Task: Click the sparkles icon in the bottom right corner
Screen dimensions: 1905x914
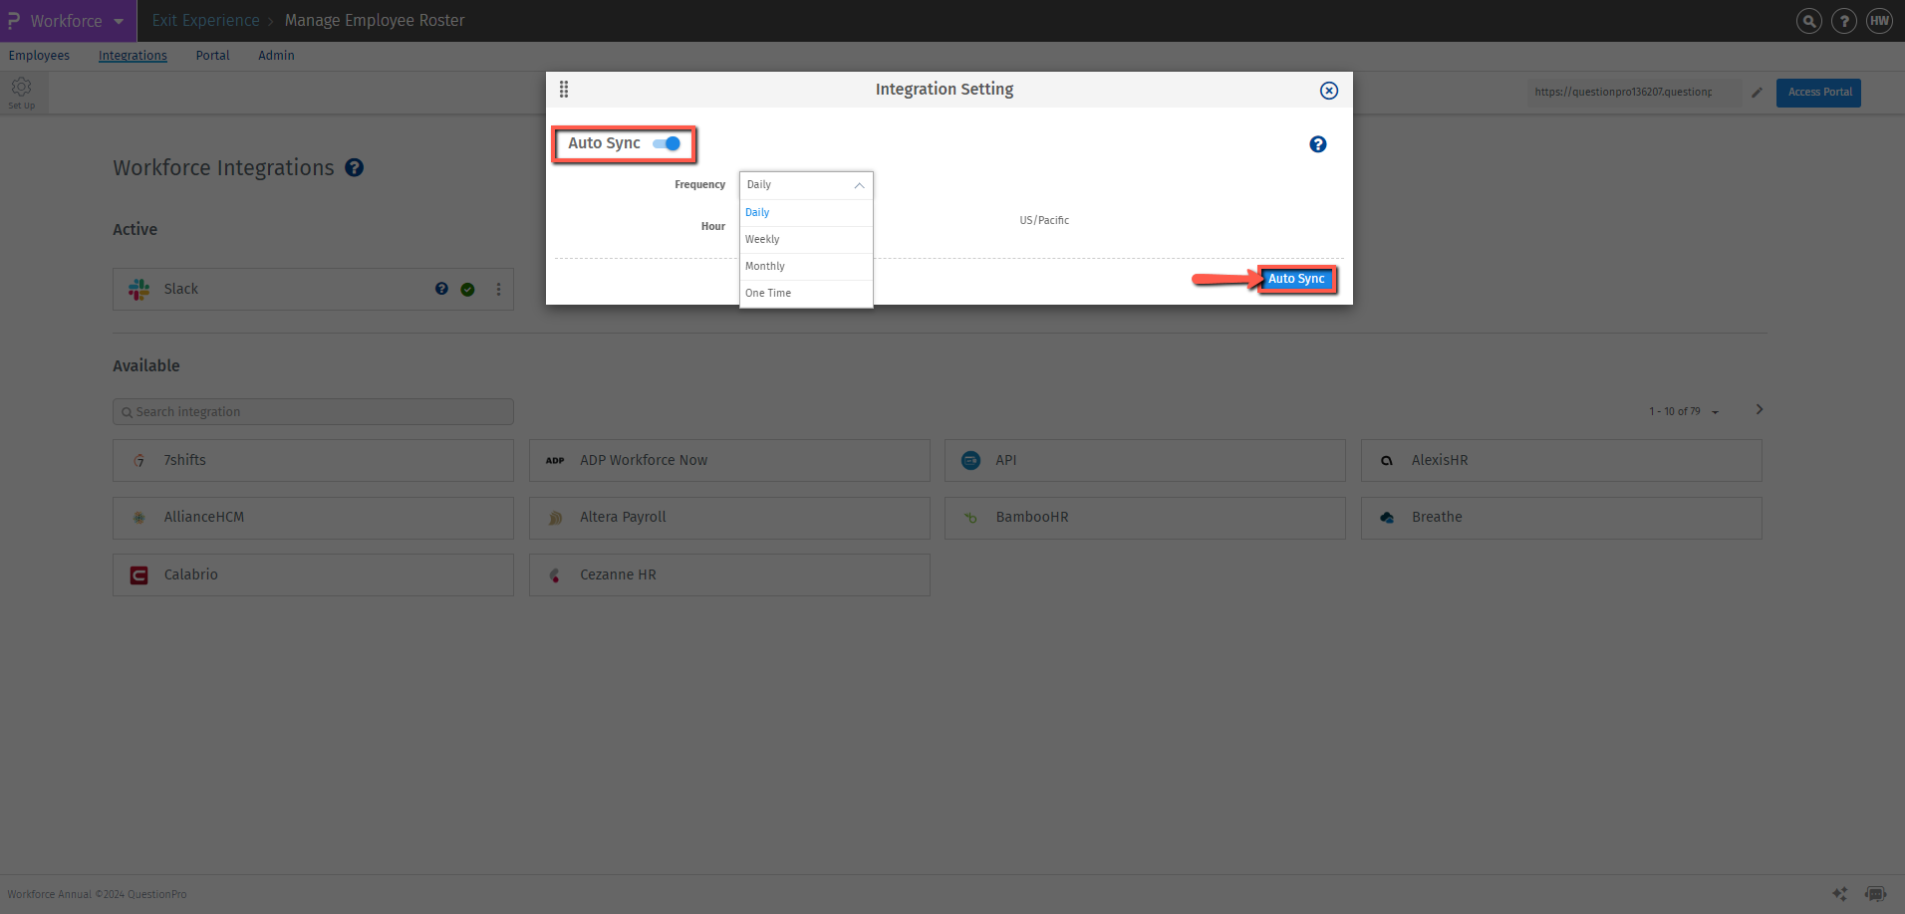Action: tap(1838, 893)
